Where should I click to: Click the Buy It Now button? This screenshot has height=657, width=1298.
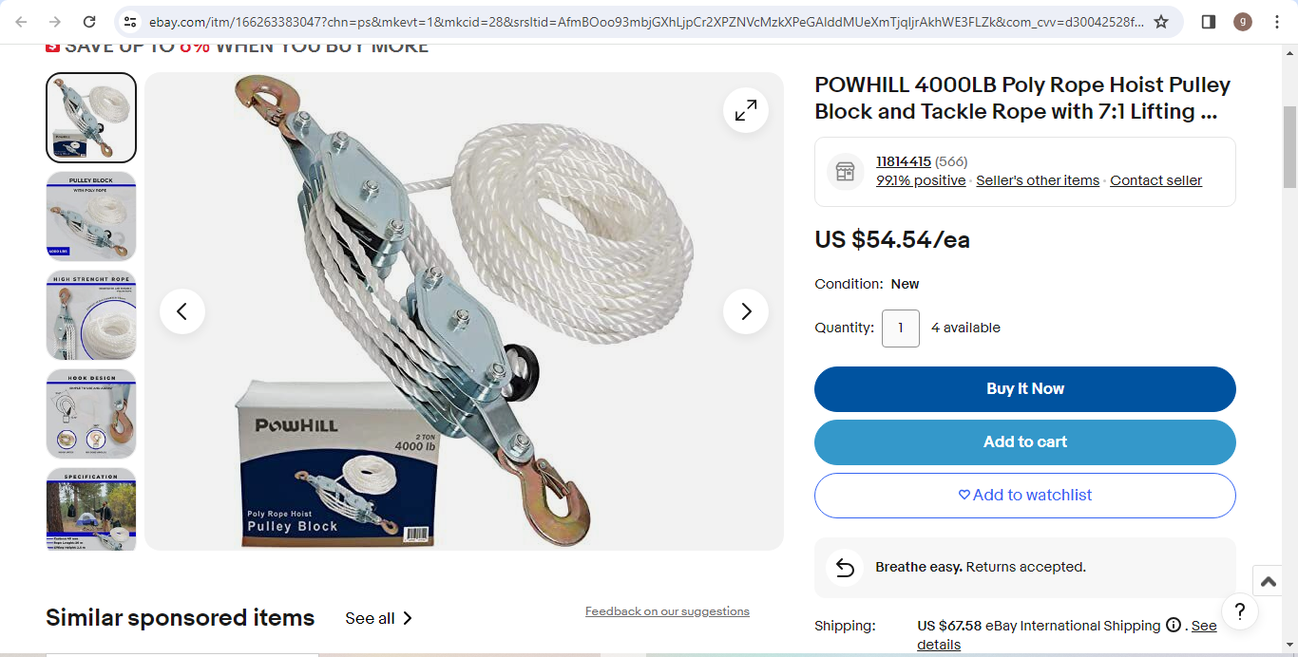tap(1025, 389)
